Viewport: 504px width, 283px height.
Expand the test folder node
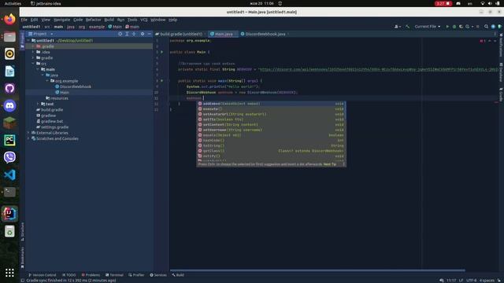[x=38, y=104]
